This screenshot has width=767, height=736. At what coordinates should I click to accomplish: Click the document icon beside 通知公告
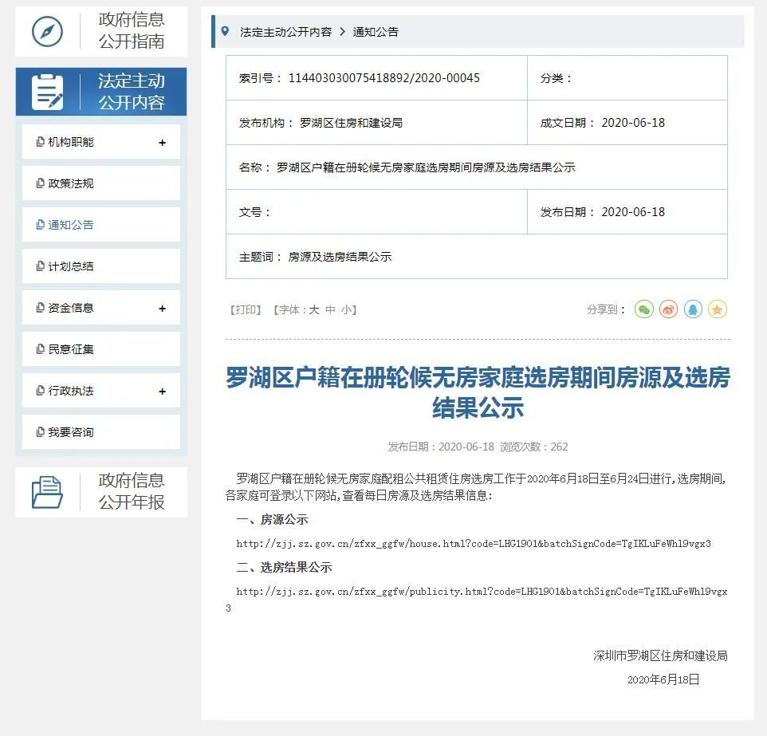point(40,225)
